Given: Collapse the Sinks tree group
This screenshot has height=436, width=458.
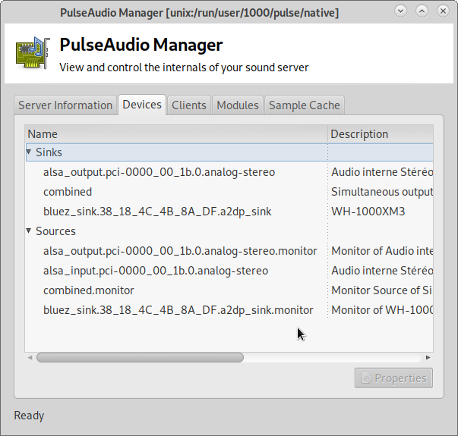Looking at the screenshot, I should (29, 152).
